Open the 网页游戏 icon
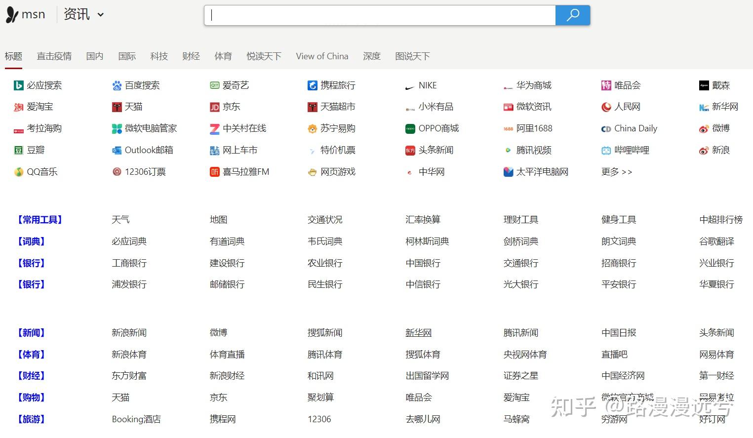 pyautogui.click(x=312, y=172)
